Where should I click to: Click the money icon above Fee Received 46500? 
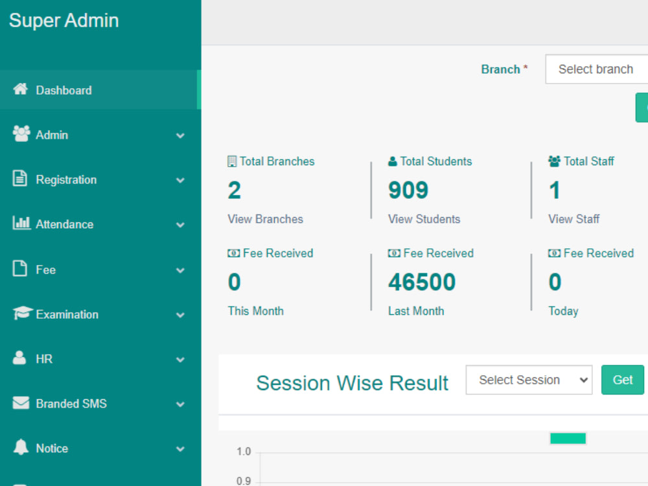[x=393, y=253]
